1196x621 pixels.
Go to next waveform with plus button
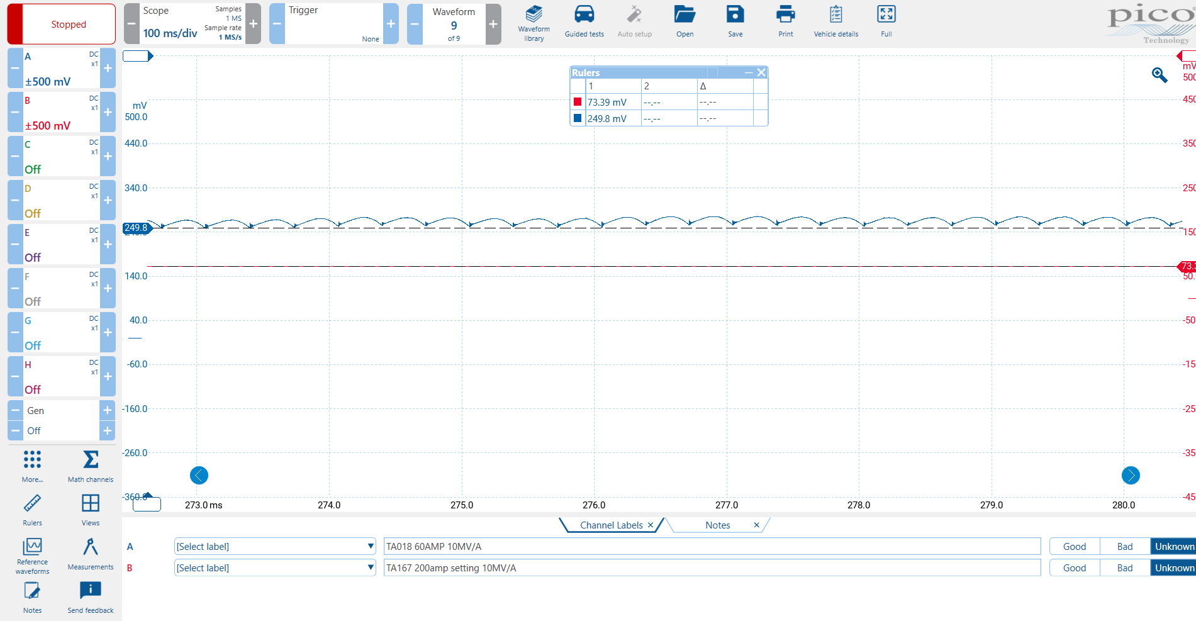[x=493, y=24]
